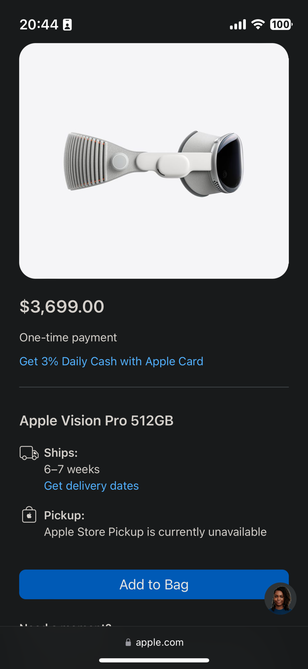This screenshot has width=308, height=669.
Task: Tap the Apple Vision Pro product image
Action: pyautogui.click(x=154, y=161)
